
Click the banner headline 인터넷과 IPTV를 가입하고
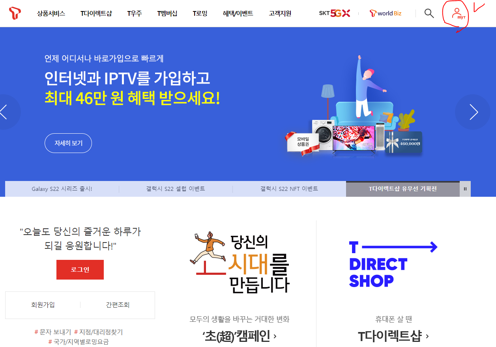coord(127,78)
